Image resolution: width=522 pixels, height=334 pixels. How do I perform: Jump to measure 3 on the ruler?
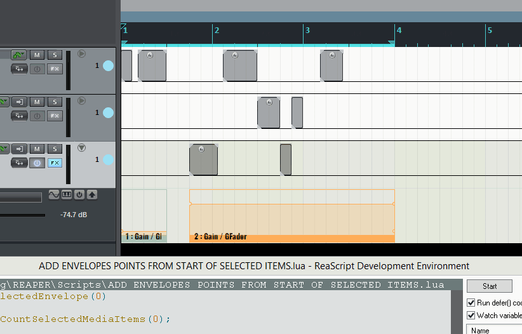click(307, 30)
